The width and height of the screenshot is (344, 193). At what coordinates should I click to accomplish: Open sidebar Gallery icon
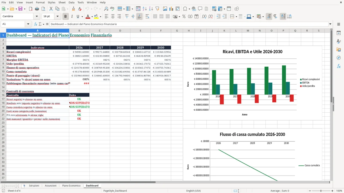click(x=339, y=49)
